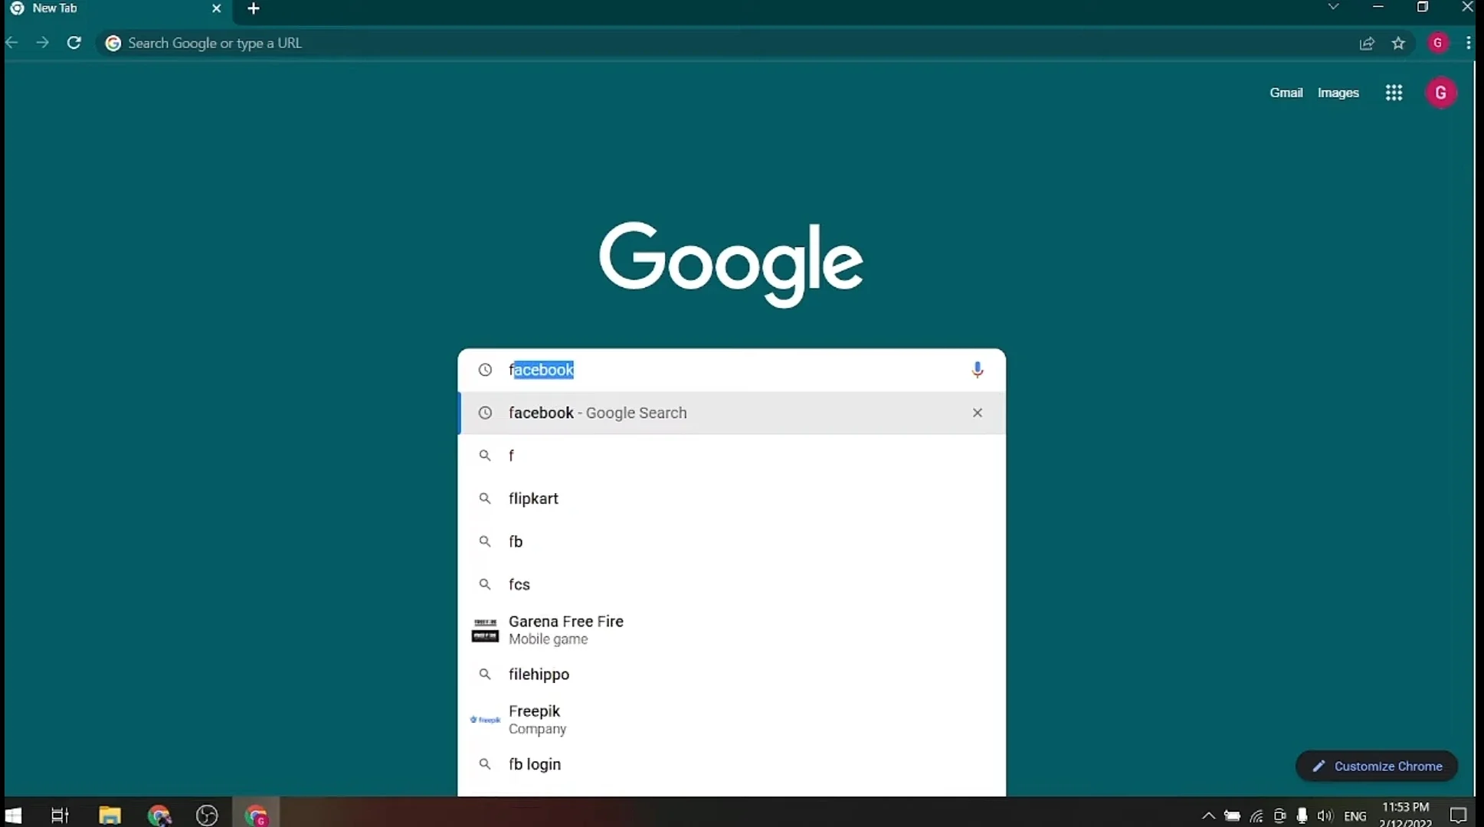Click the address bar to type a URL
1484x827 pixels.
click(728, 43)
